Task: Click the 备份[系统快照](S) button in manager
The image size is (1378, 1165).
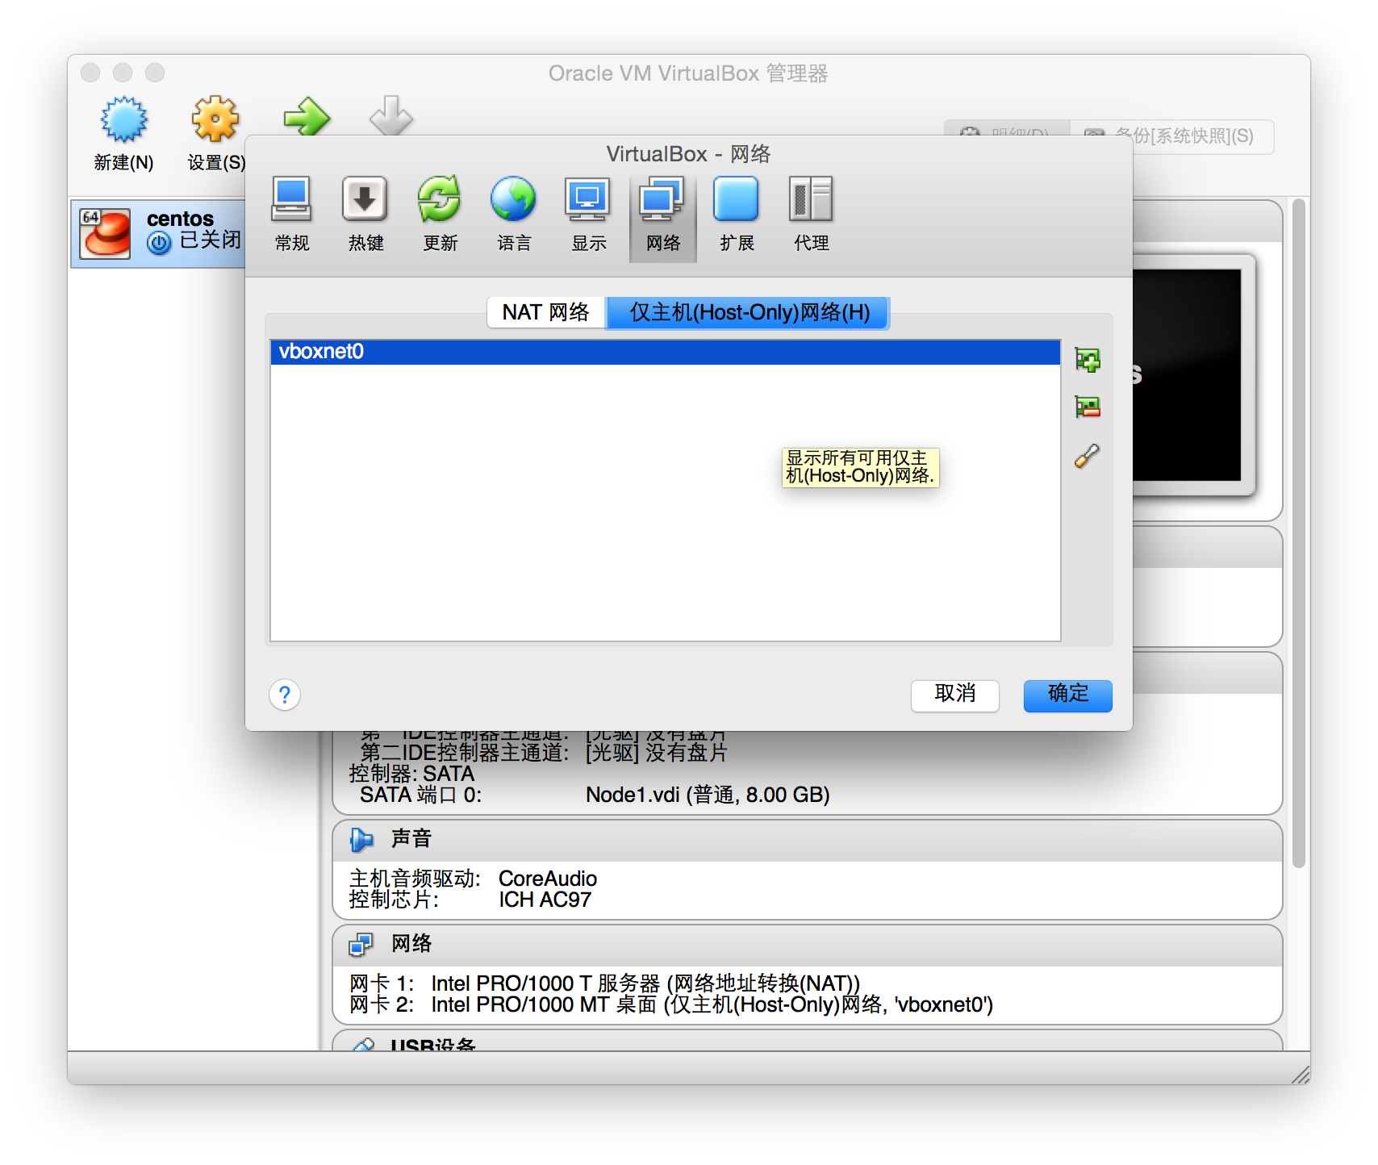Action: pyautogui.click(x=1172, y=136)
